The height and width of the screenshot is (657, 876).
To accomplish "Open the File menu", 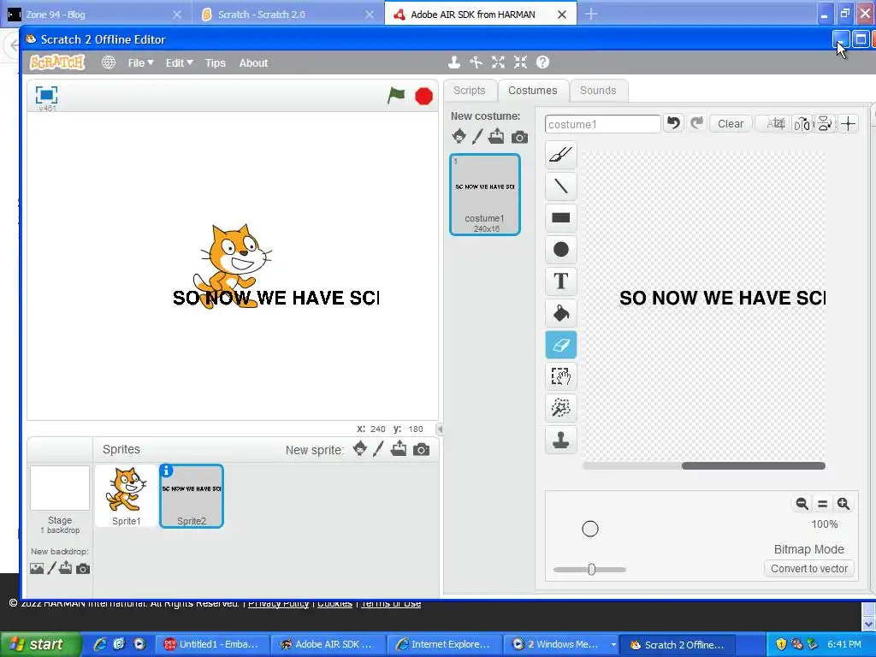I will (140, 62).
